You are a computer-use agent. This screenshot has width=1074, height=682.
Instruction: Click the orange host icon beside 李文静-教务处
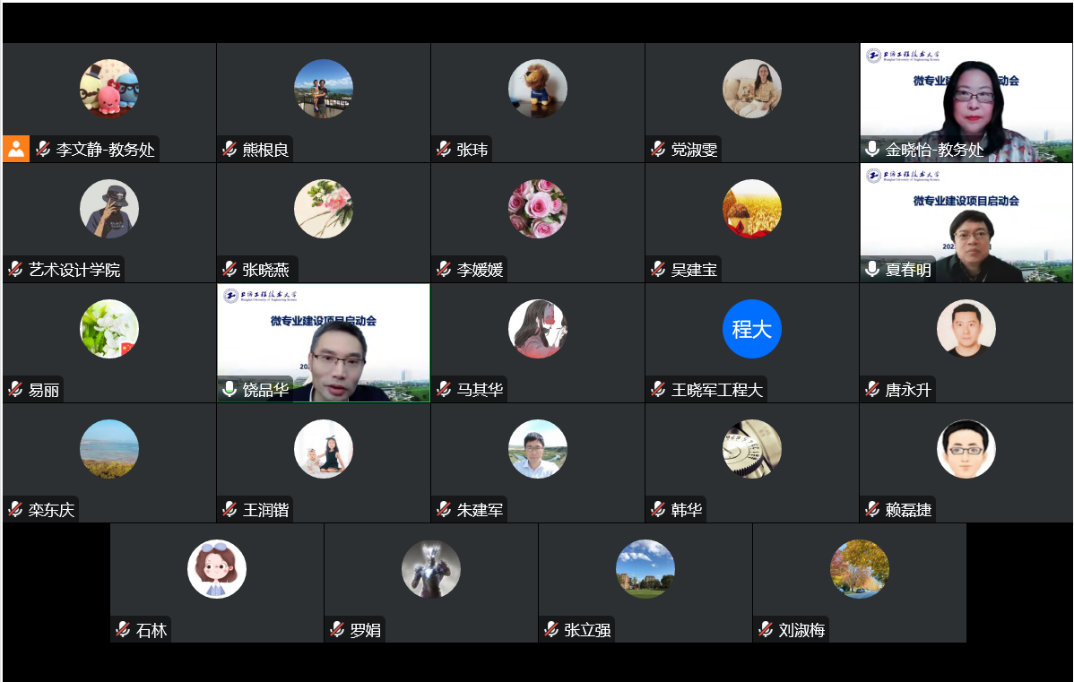tap(16, 150)
